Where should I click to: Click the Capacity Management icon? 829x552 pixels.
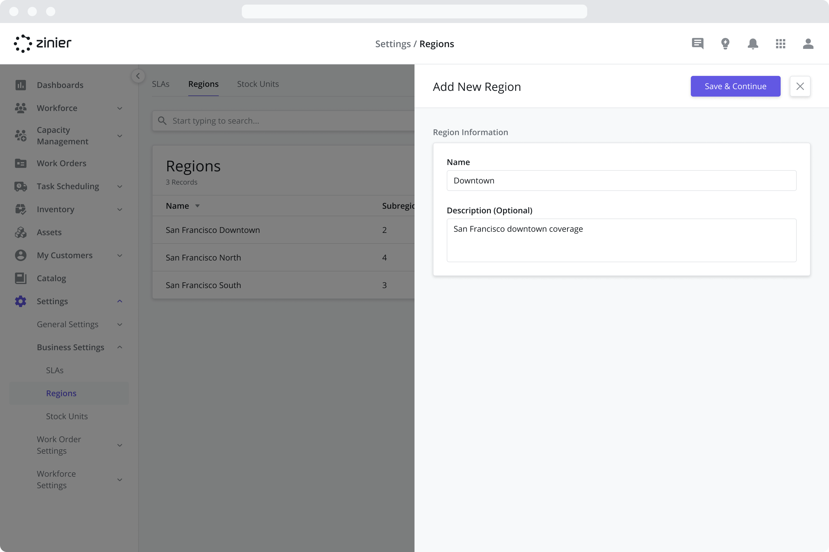coord(21,135)
